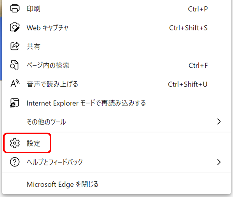
Task: Expand the ヘルプとフィードバック submenu chevron
Action: [x=219, y=162]
